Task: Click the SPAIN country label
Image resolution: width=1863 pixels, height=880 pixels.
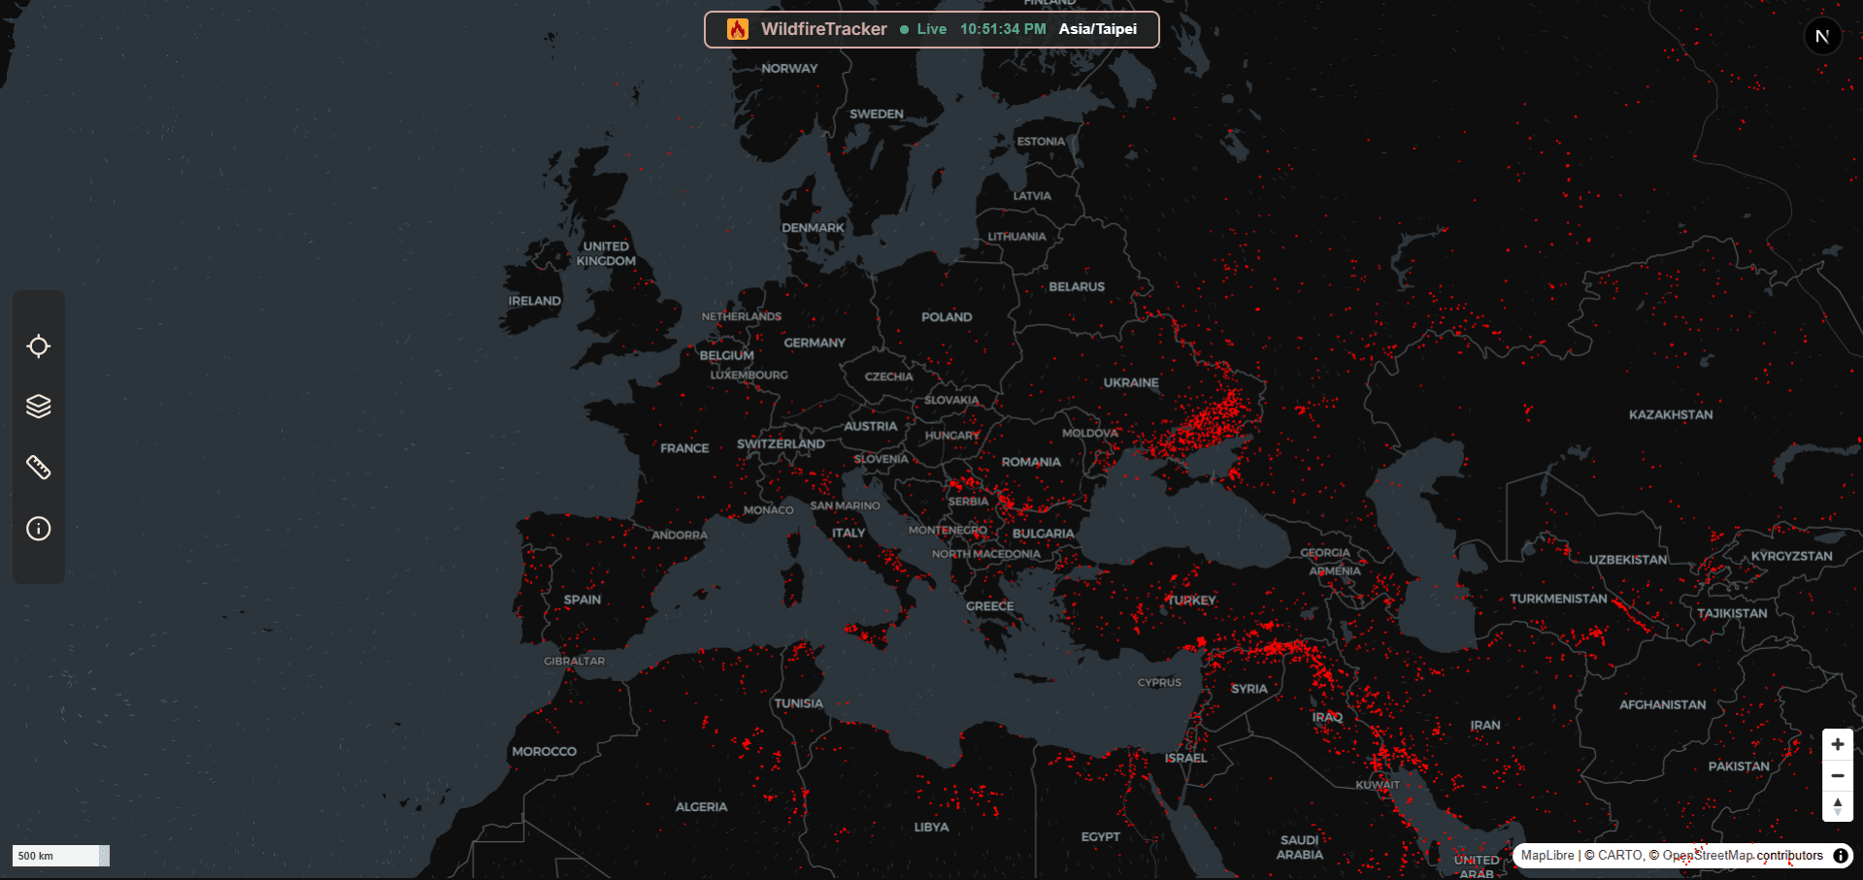Action: point(582,600)
